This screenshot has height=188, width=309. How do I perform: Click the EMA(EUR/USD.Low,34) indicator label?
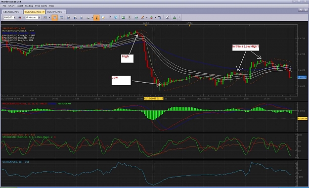click(18, 40)
